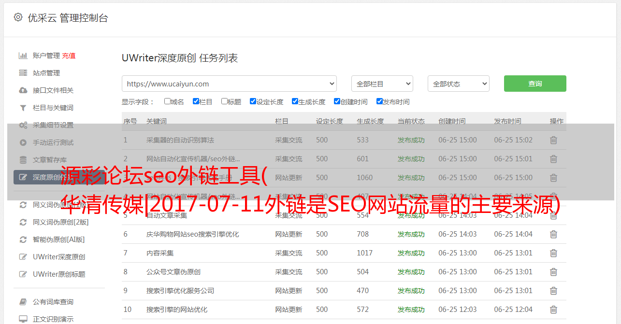The width and height of the screenshot is (621, 324).
Task: Enable the 标题 display field checkbox
Action: 224,101
